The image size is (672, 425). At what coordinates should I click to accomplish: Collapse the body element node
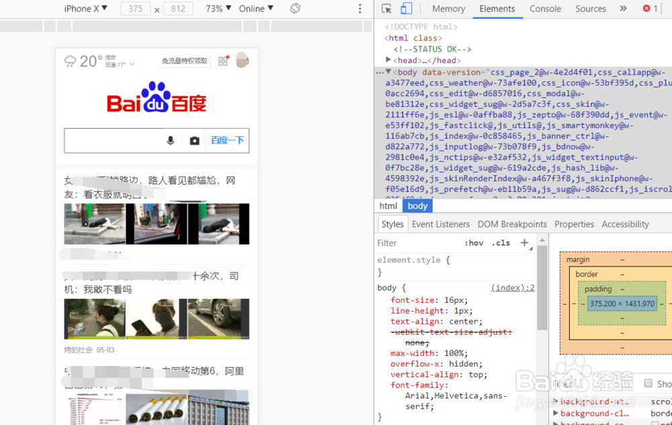point(388,71)
